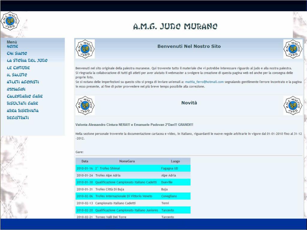
Task: Select 'Trofeo Internazionale Di Vittorio Veneto' entry
Action: (124, 196)
